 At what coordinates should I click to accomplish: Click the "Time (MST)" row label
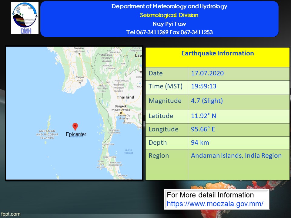[166, 86]
